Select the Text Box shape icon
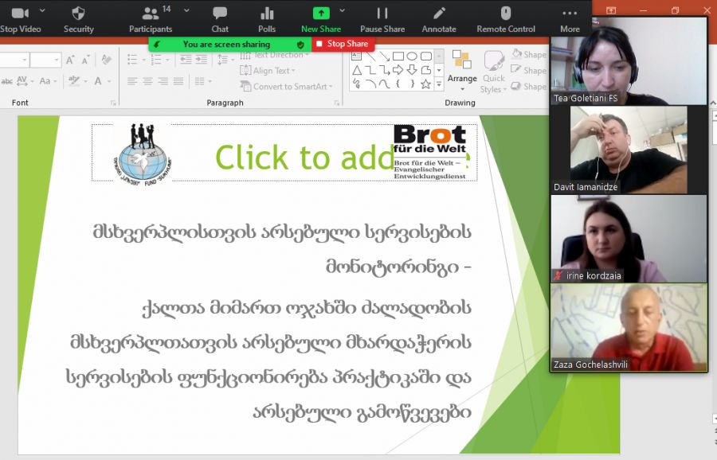 tap(357, 56)
